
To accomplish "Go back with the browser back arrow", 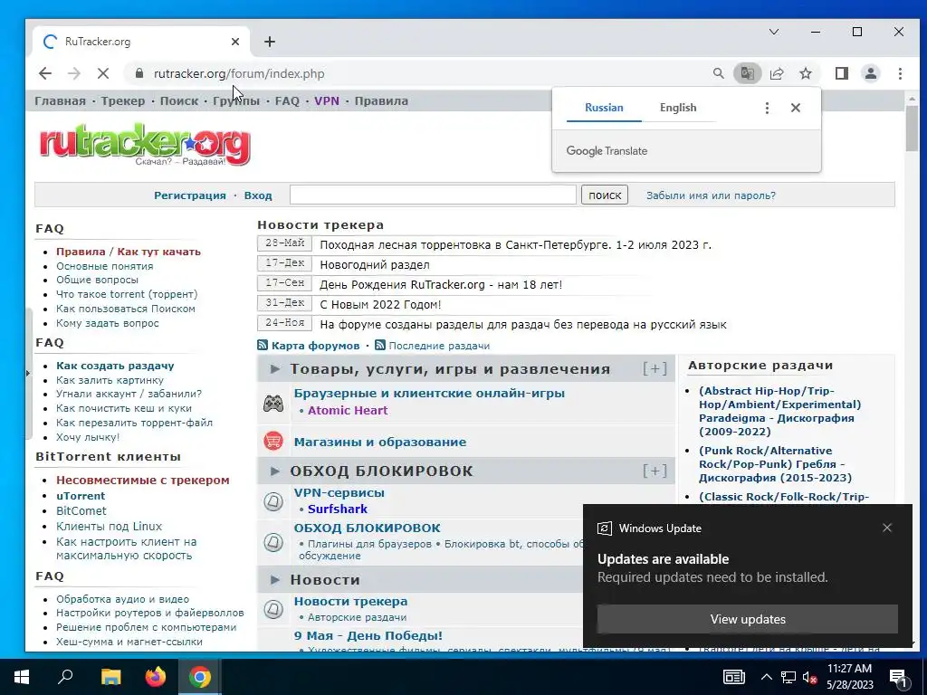I will pyautogui.click(x=45, y=73).
